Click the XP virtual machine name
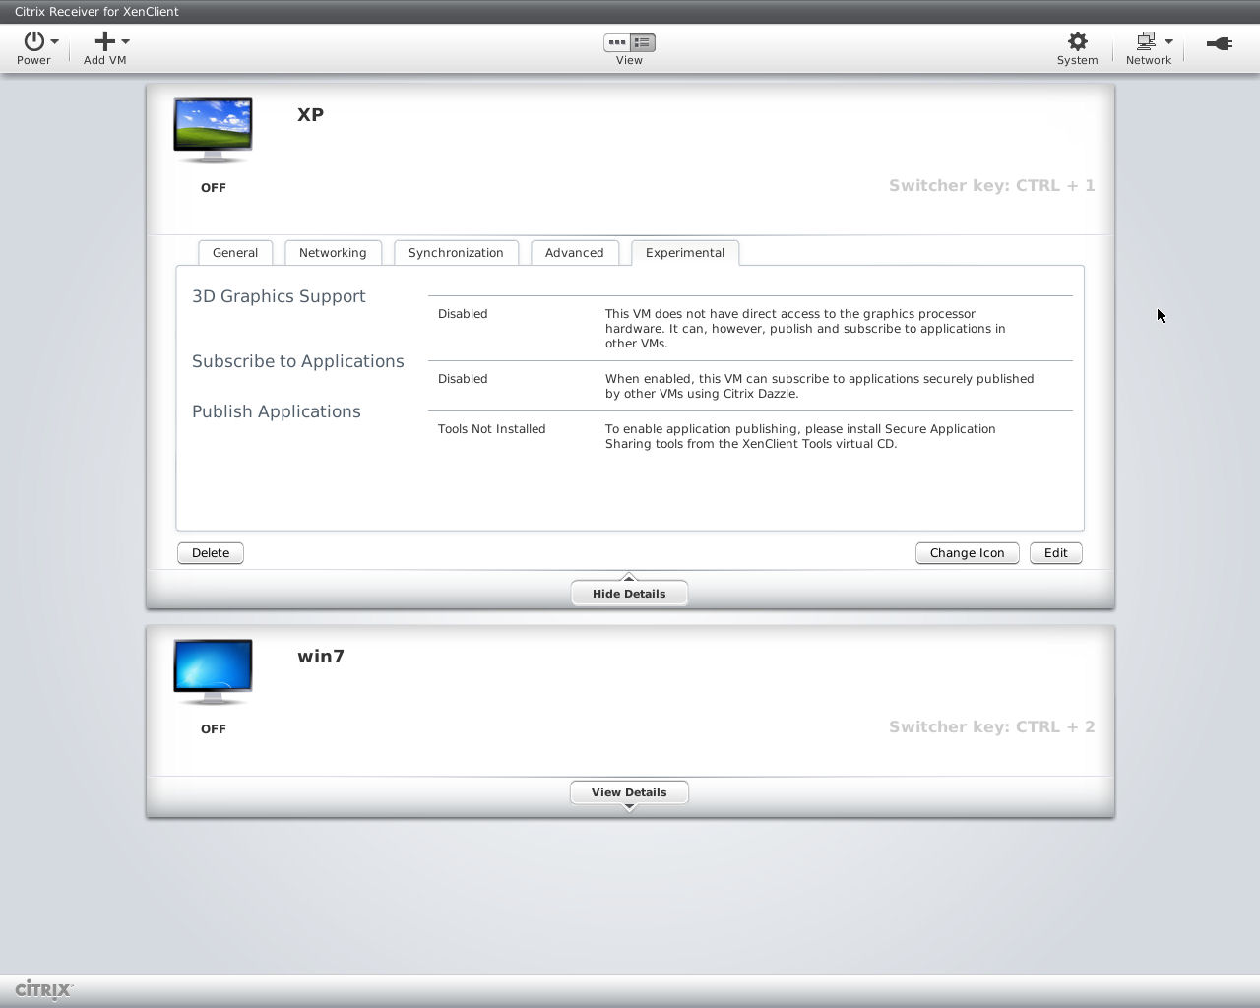 pyautogui.click(x=311, y=114)
